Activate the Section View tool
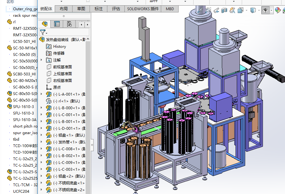Viewport: 285px width, 194px height. coord(224,11)
